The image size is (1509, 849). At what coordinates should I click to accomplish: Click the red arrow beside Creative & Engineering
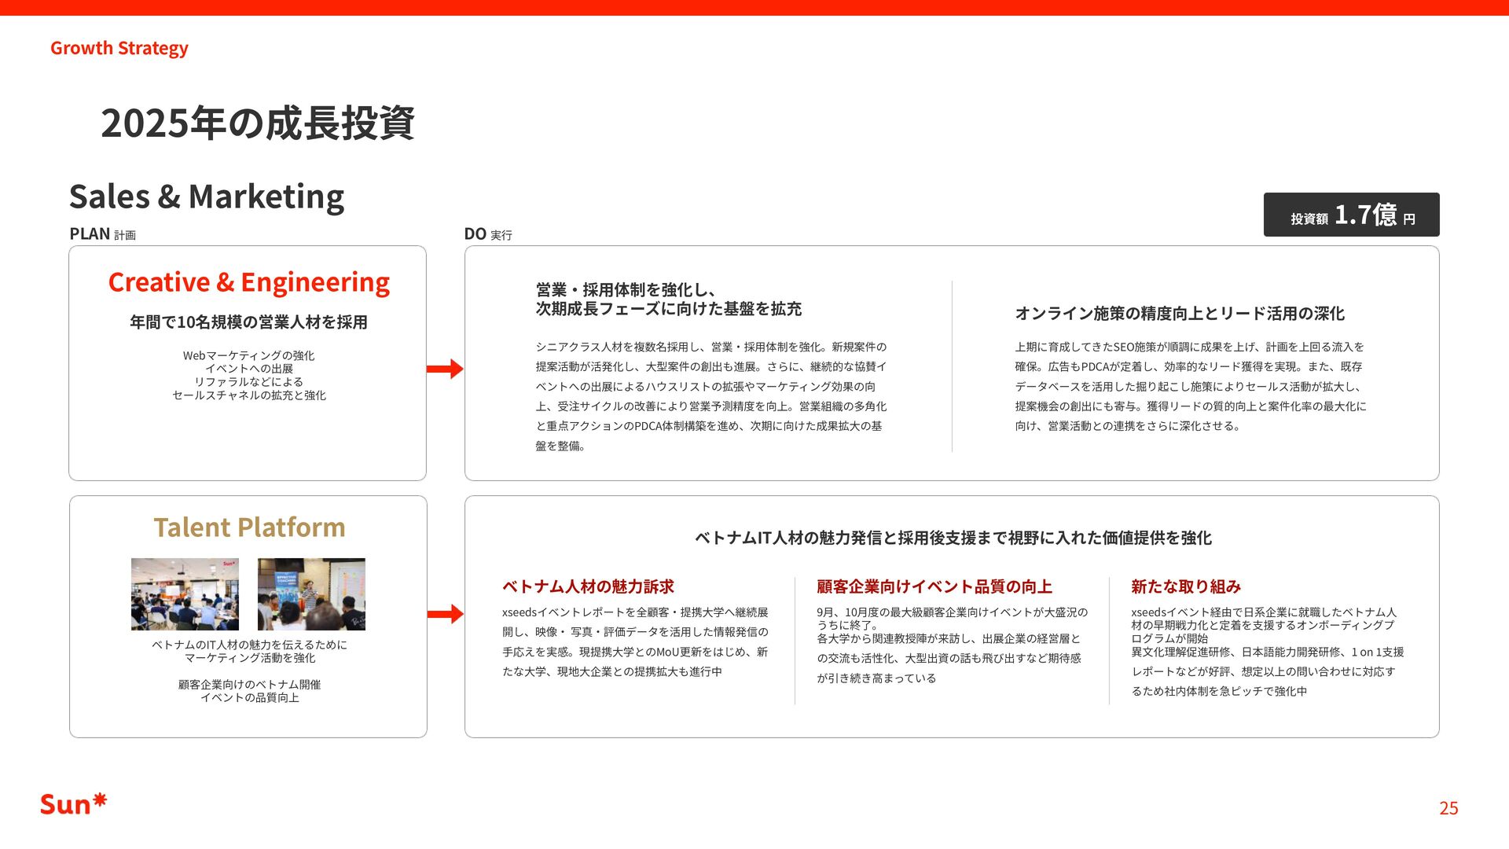445,369
